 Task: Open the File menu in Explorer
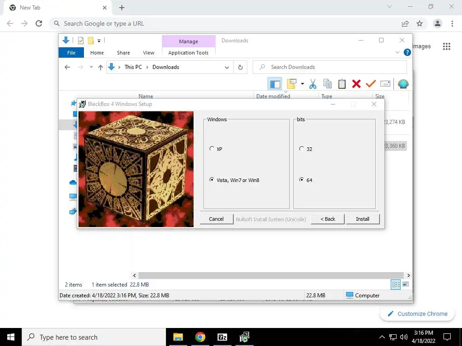coord(71,53)
